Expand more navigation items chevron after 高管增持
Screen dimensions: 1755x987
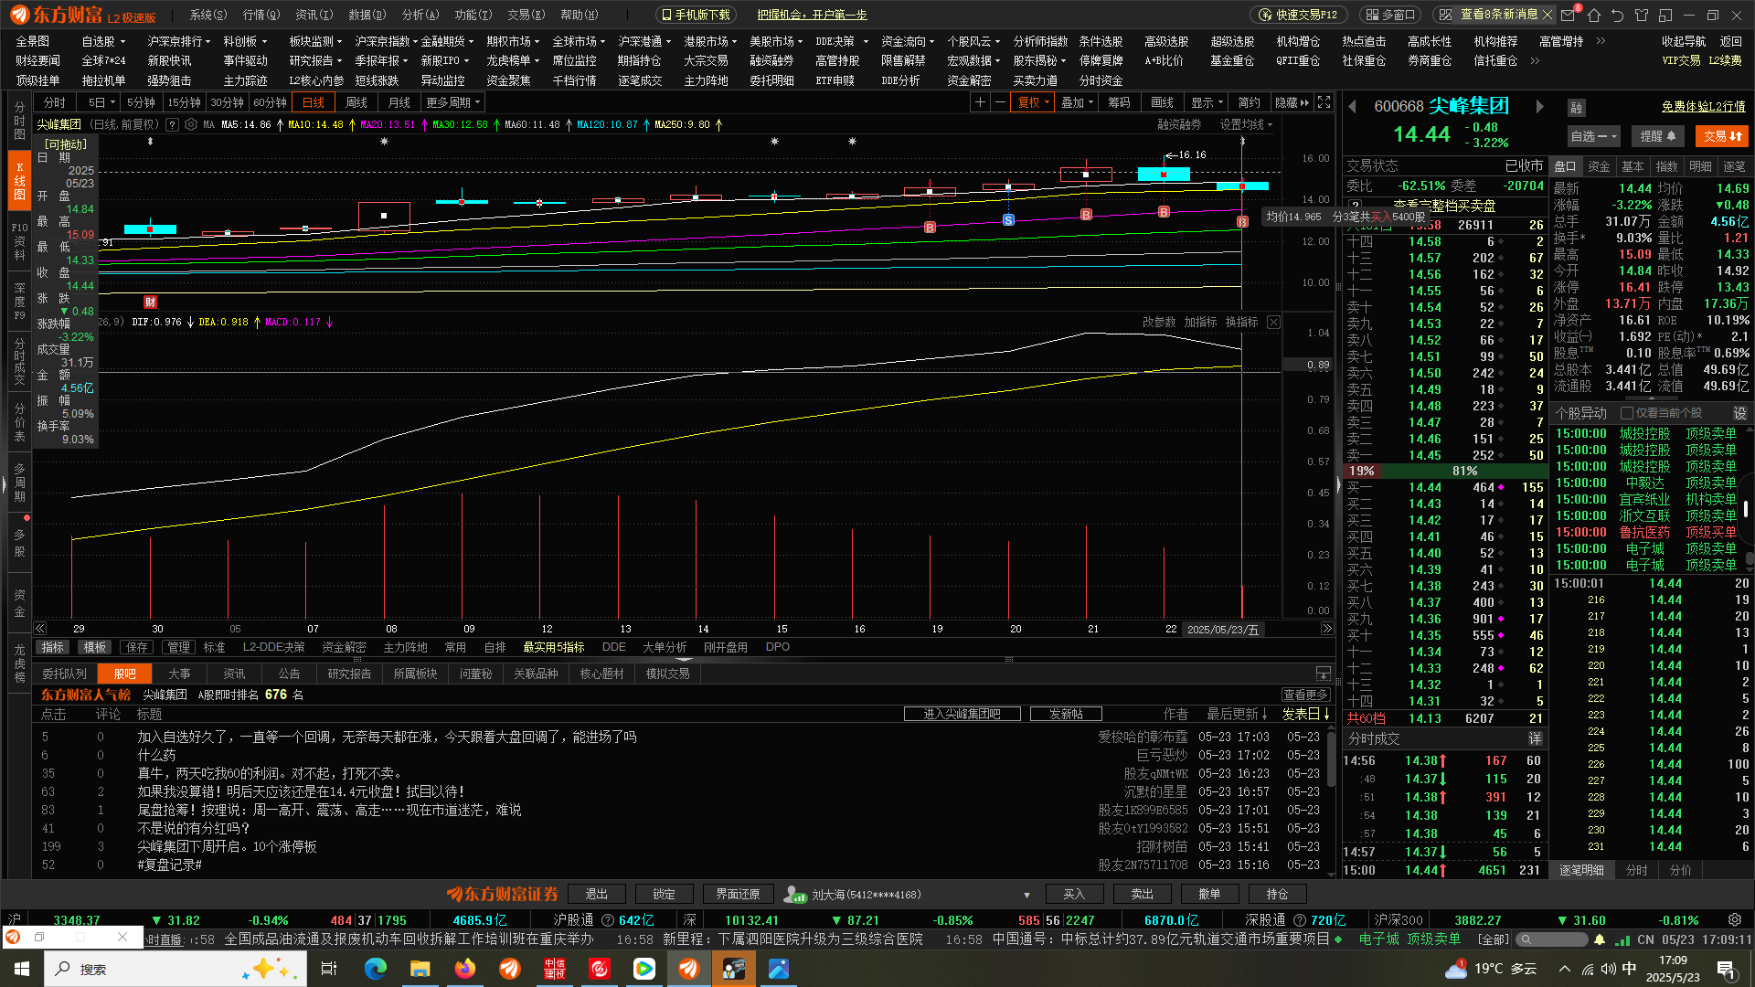tap(1601, 41)
